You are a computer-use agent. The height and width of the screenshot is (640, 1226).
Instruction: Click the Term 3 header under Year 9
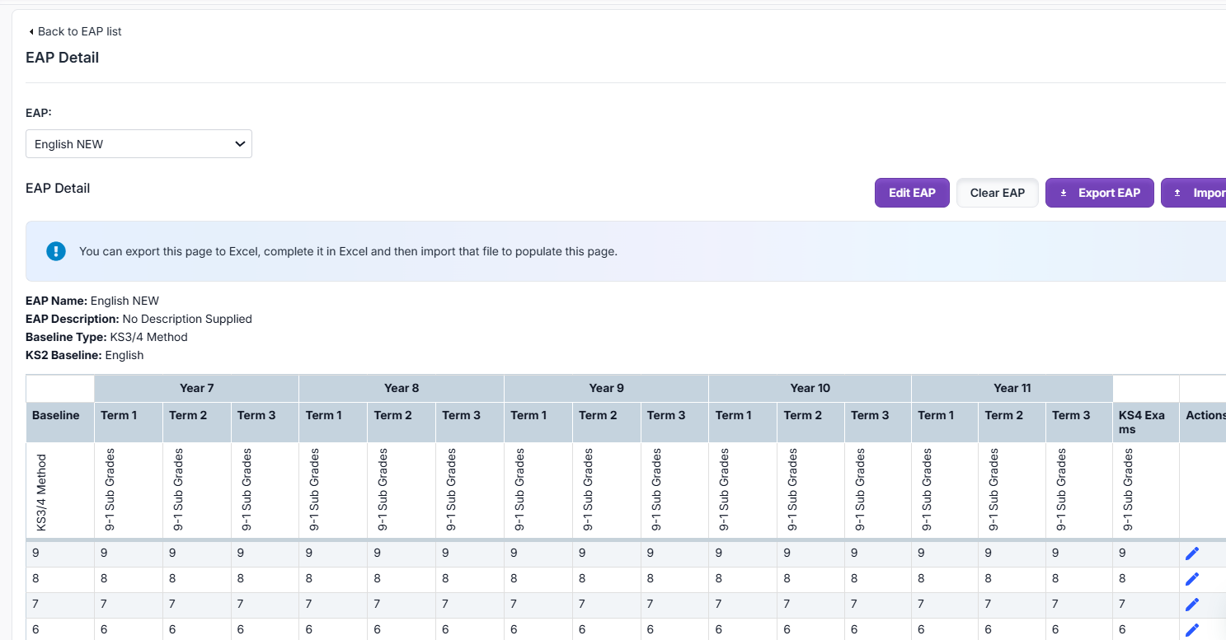674,423
